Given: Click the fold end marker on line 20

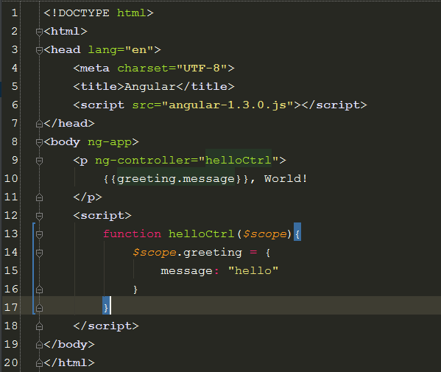Looking at the screenshot, I should [x=39, y=363].
